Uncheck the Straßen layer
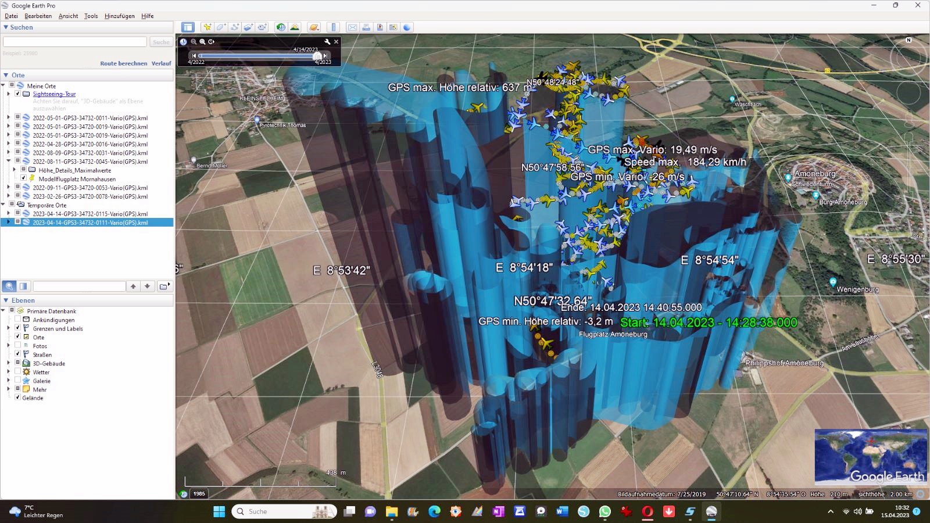The image size is (930, 523). click(17, 354)
